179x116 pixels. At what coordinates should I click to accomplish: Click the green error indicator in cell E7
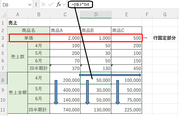(x=112, y=65)
